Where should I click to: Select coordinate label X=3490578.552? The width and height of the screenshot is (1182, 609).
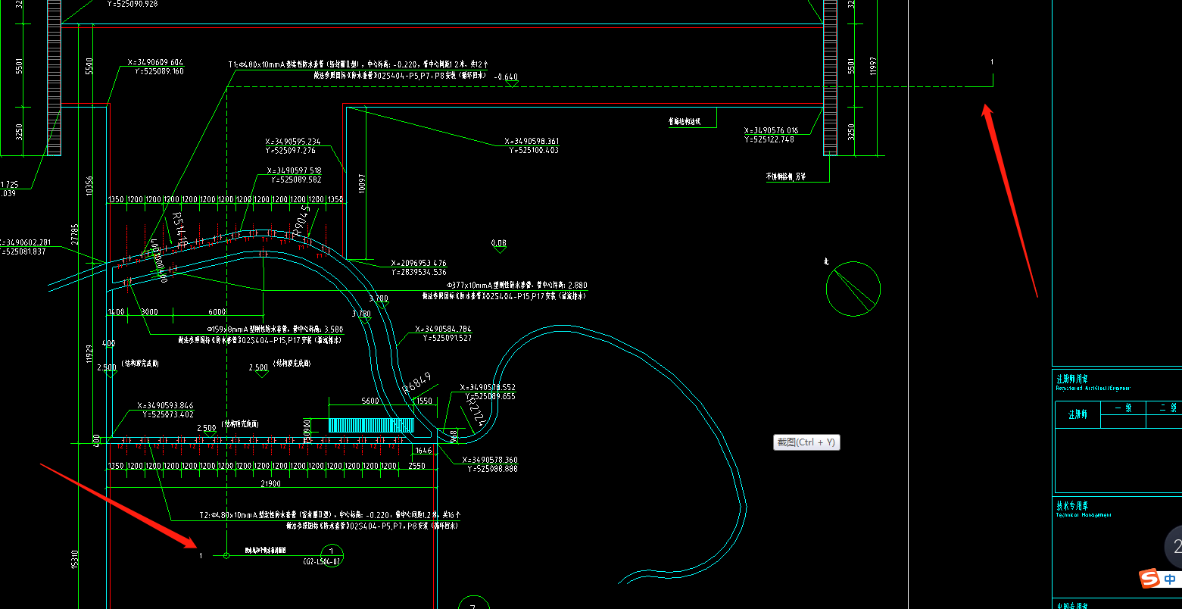pos(488,388)
